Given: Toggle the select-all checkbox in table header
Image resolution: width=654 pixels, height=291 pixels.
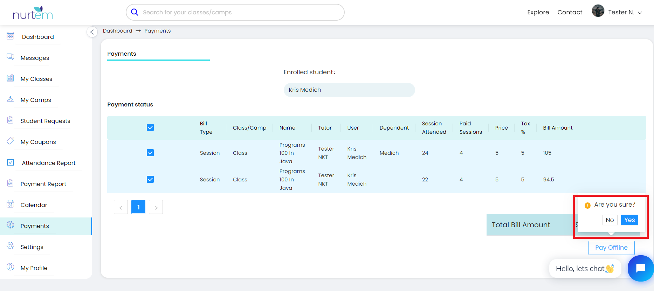Looking at the screenshot, I should [x=150, y=127].
